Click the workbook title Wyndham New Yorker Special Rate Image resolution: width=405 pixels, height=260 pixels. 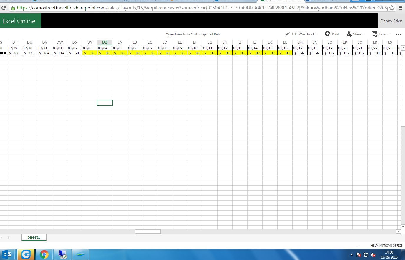[193, 34]
